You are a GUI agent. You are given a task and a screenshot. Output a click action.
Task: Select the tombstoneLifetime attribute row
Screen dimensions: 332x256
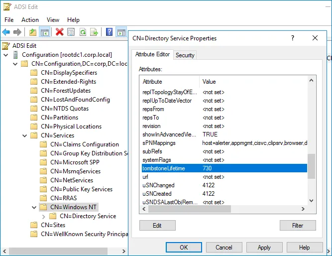click(224, 168)
